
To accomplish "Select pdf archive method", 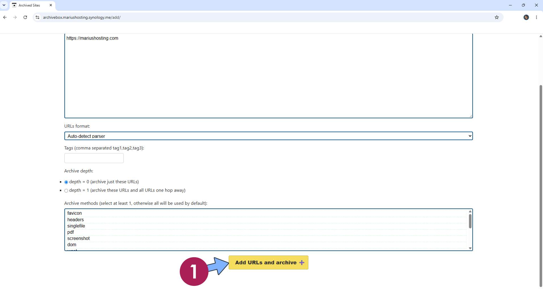I will click(266, 232).
